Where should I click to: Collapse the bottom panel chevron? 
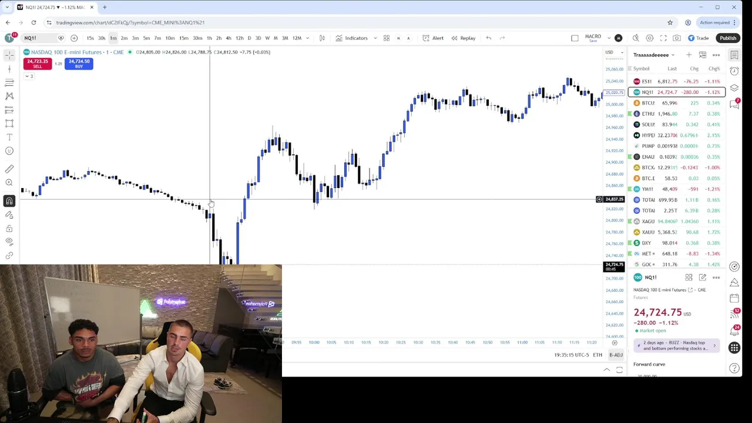(607, 370)
